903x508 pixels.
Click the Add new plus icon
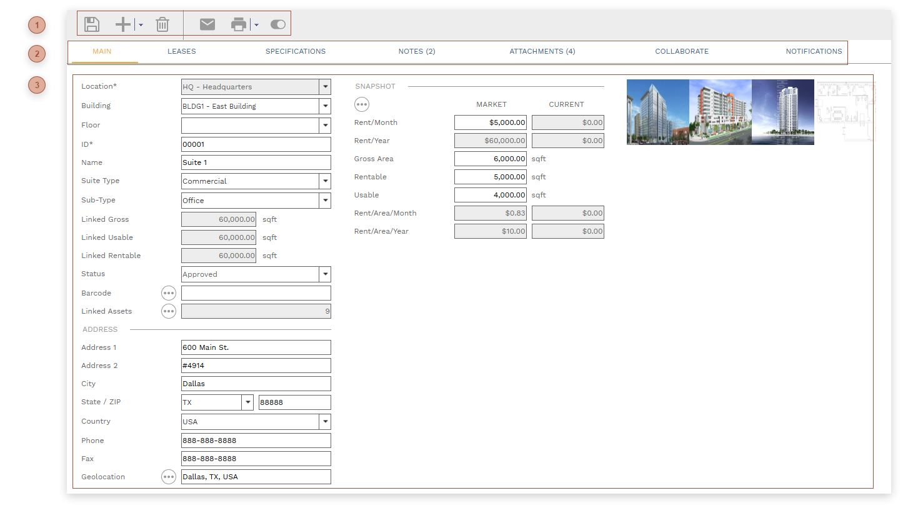tap(123, 24)
